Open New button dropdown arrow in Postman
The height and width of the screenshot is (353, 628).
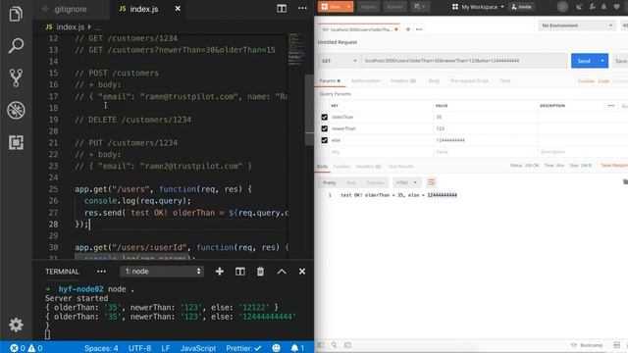(x=349, y=7)
